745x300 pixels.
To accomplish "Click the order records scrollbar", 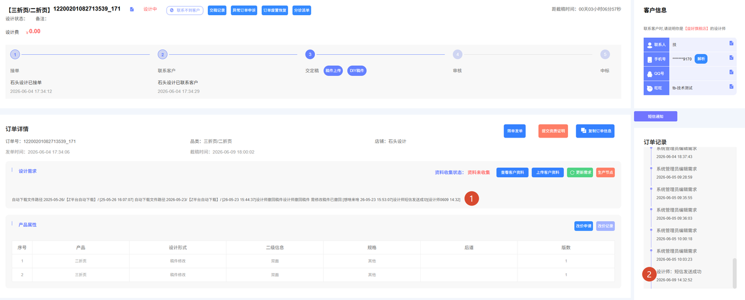I will click(735, 272).
